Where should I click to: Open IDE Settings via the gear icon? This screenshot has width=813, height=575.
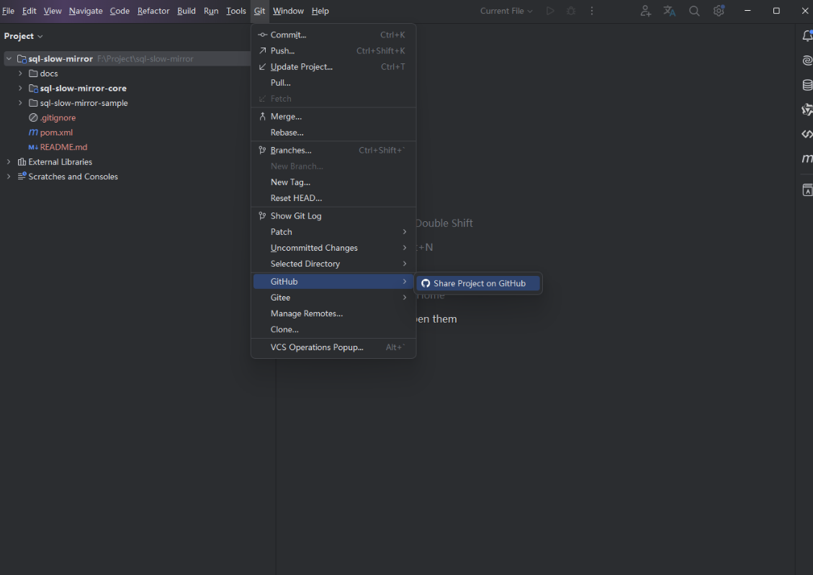pos(718,11)
